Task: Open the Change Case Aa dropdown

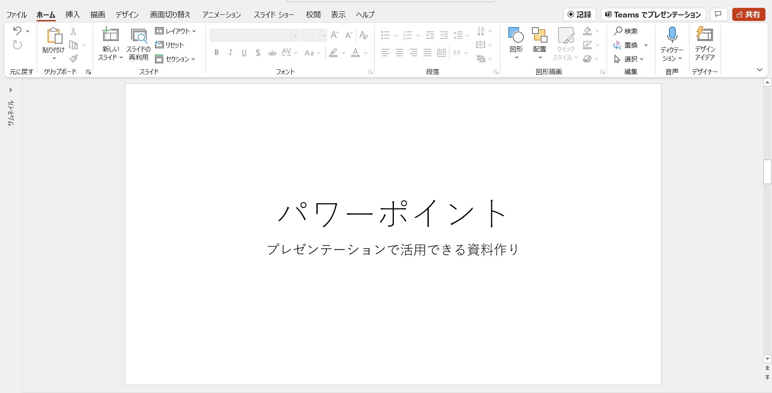Action: click(312, 53)
